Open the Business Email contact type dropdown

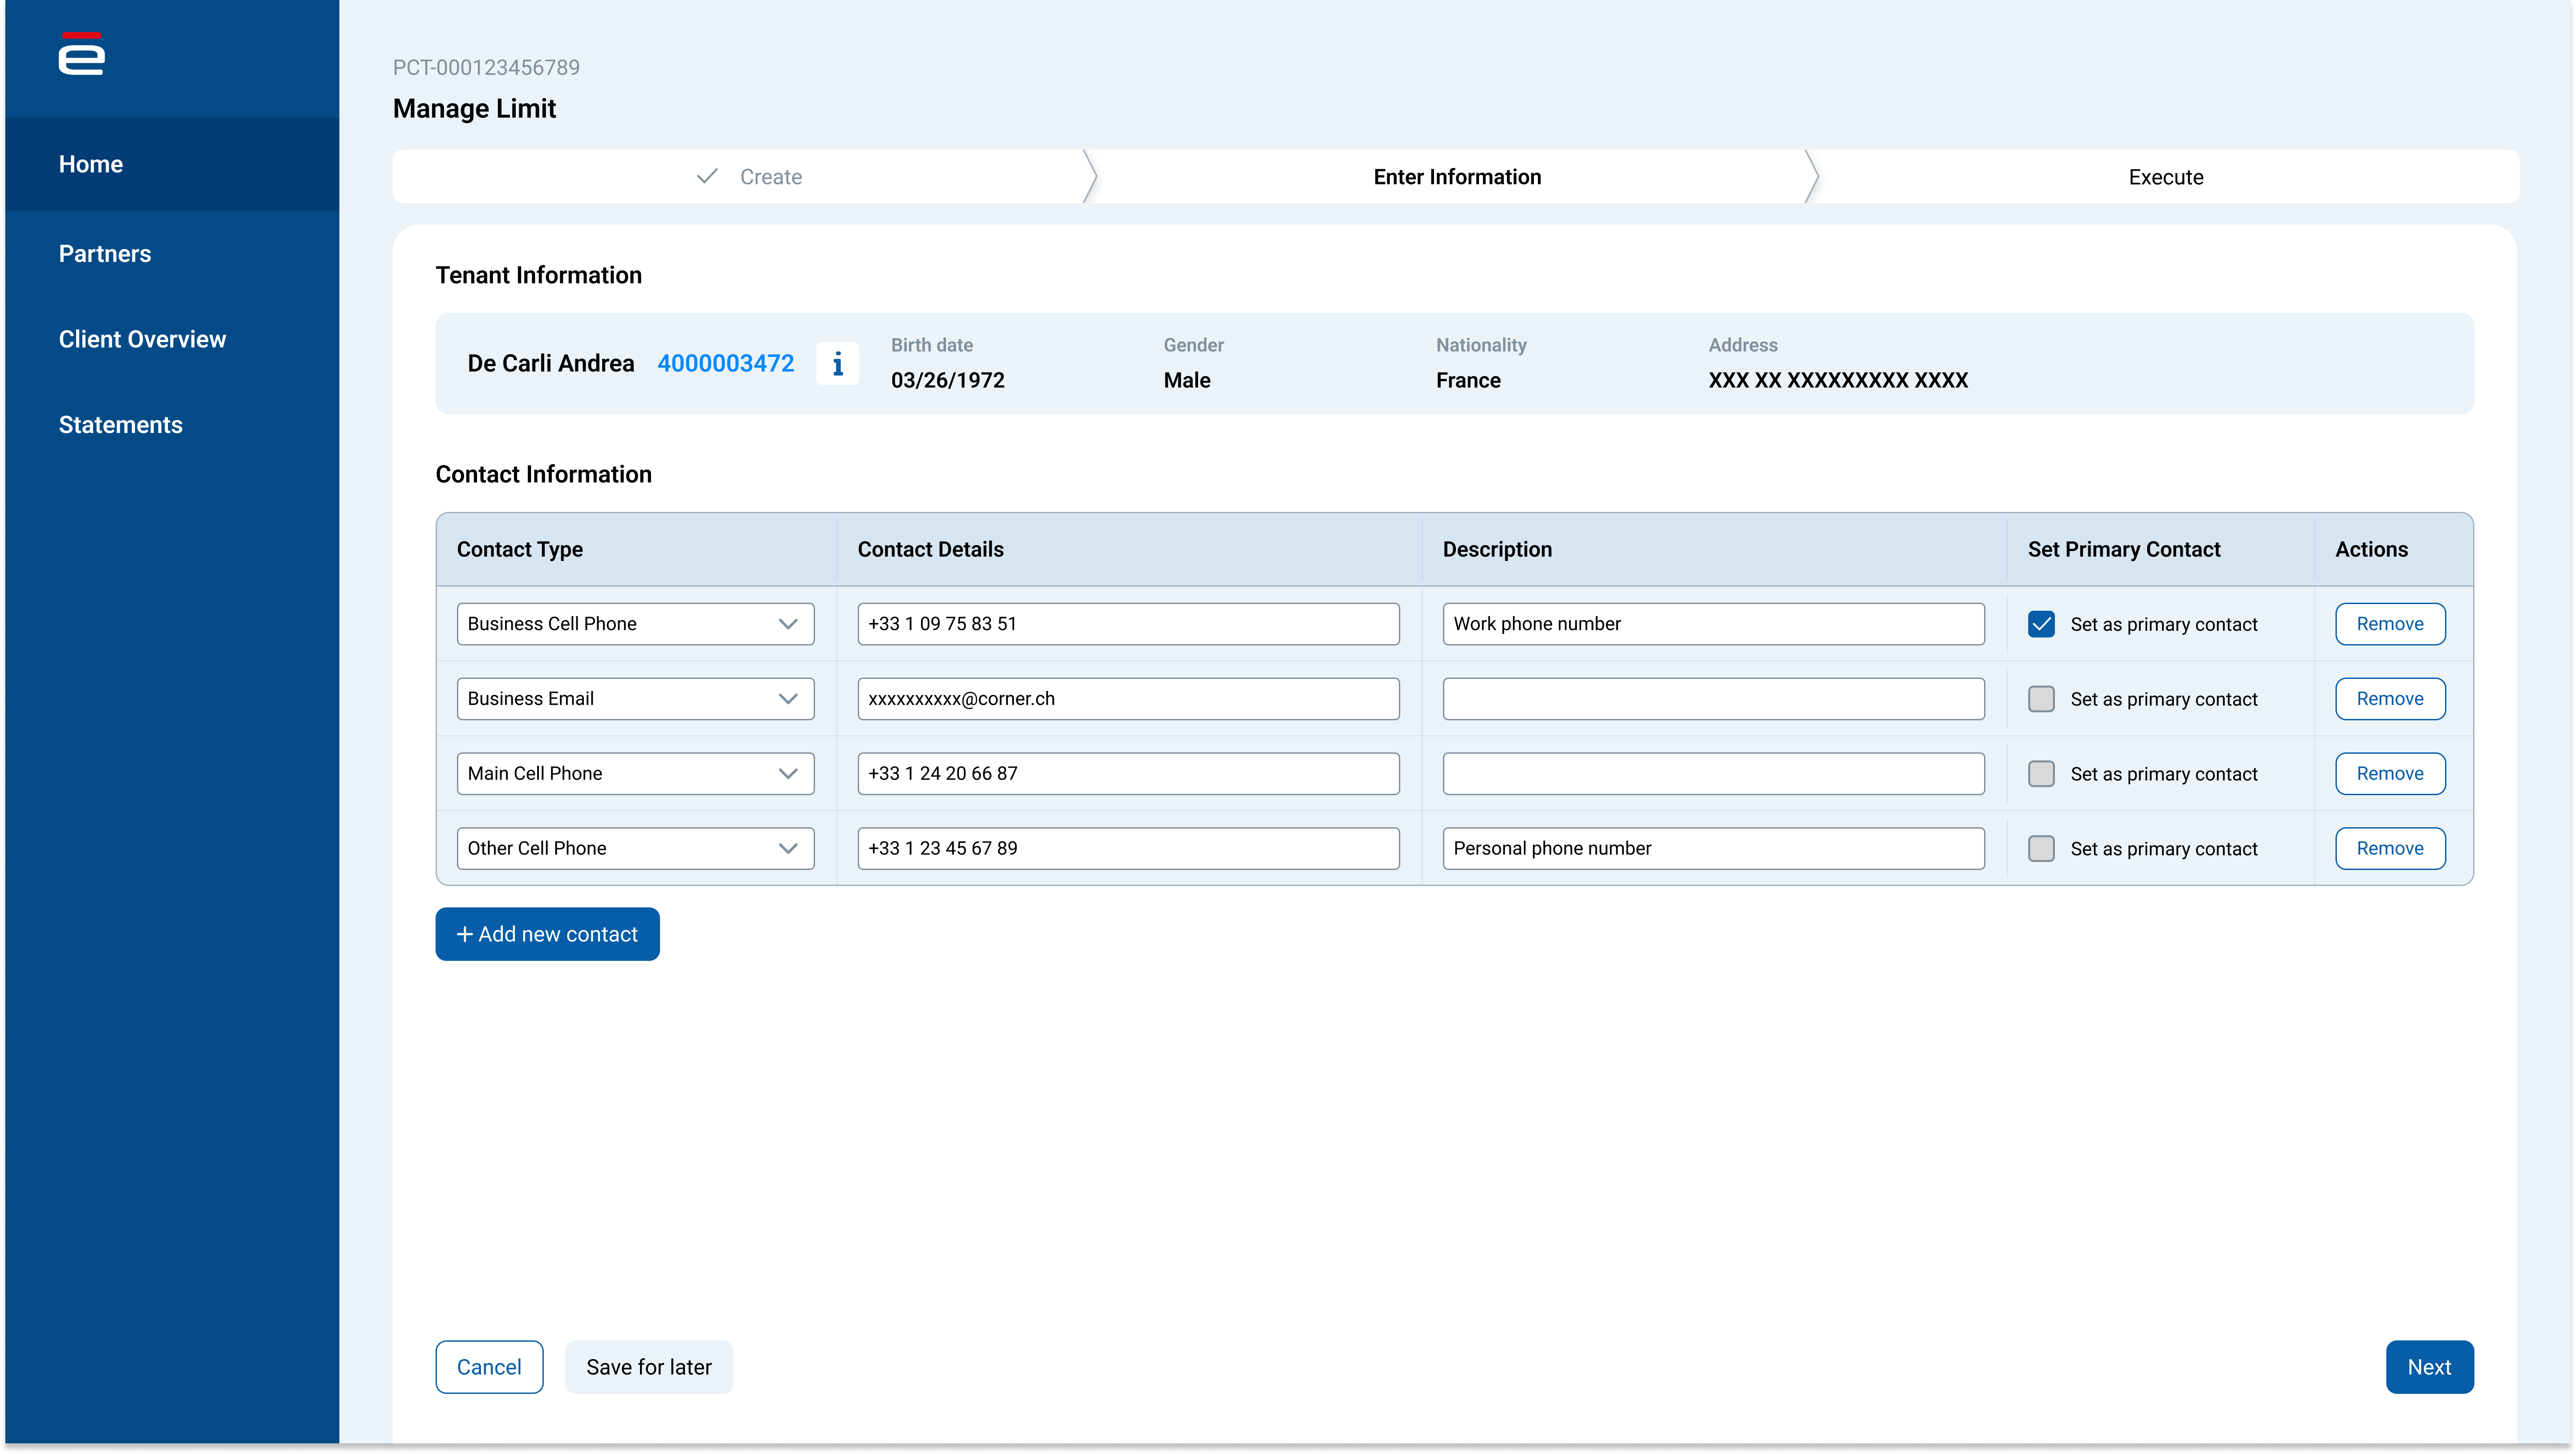(635, 699)
